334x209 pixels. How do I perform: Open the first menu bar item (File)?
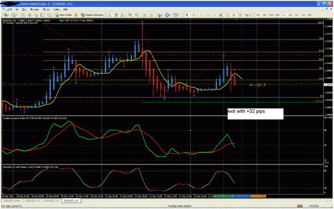click(x=10, y=10)
